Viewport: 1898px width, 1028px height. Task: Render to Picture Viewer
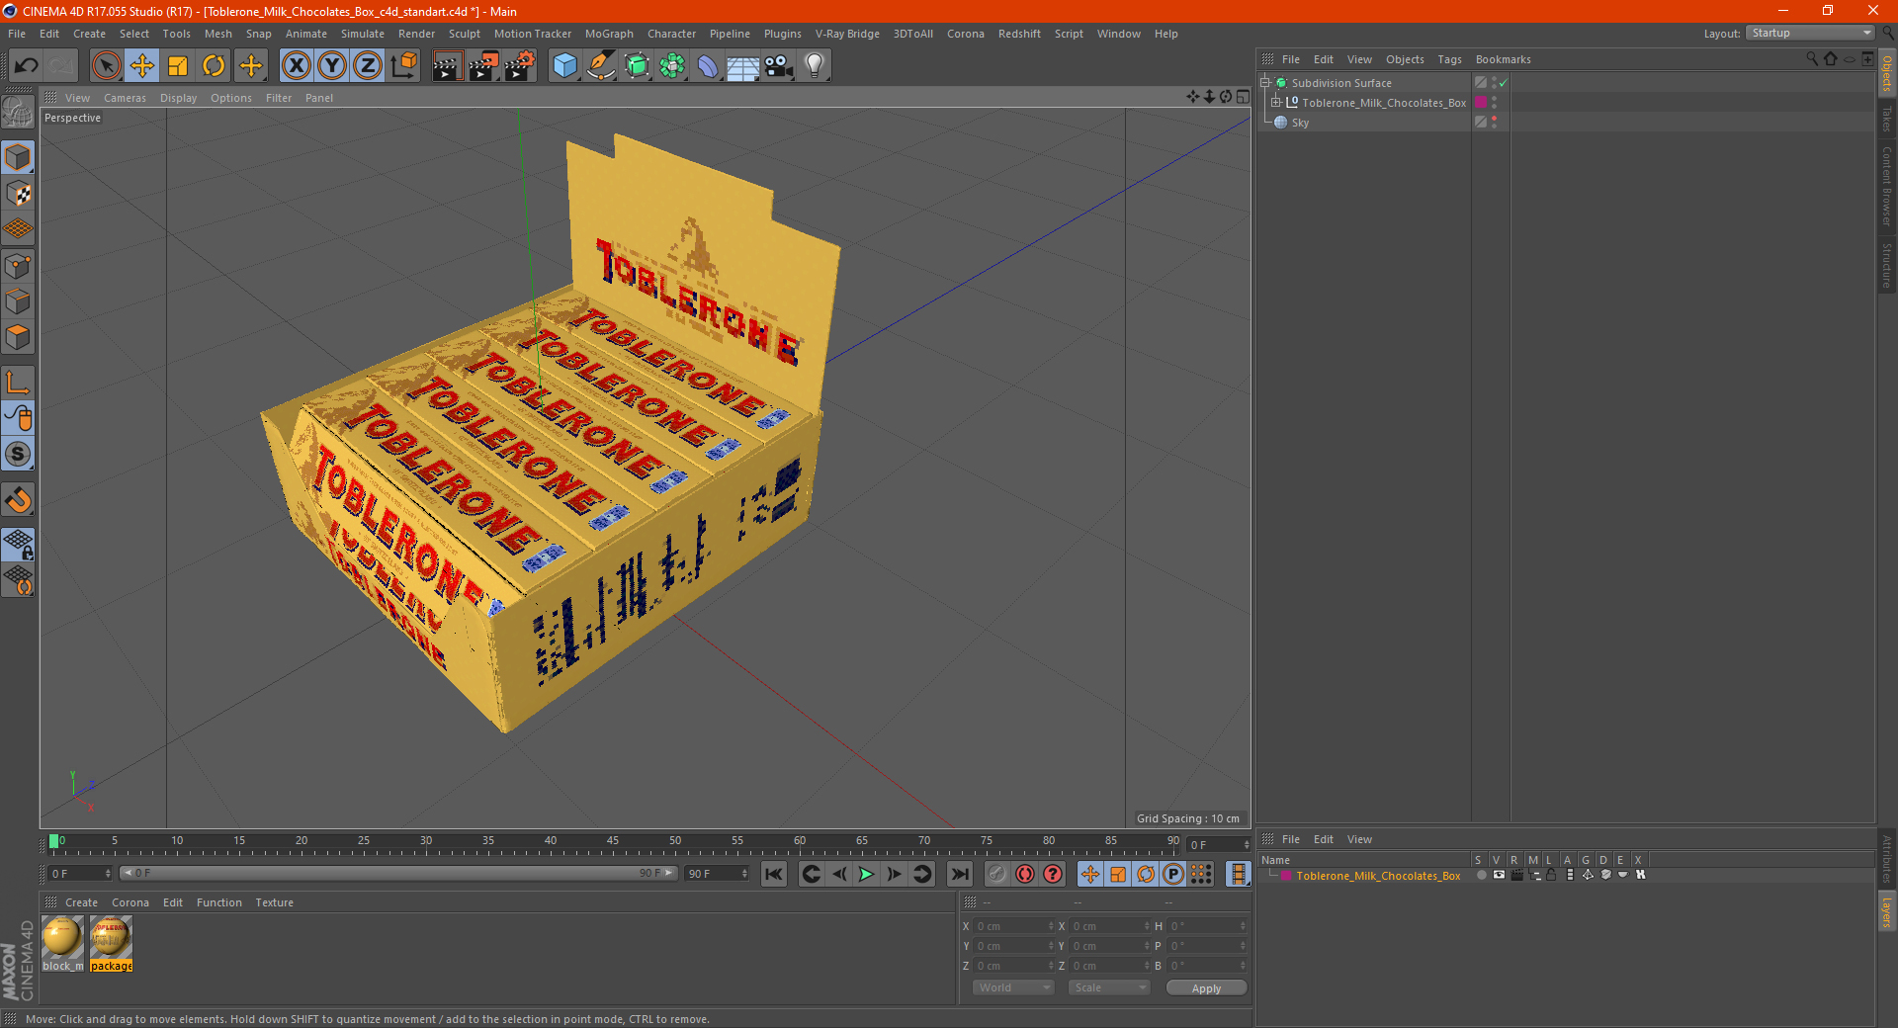(x=483, y=66)
